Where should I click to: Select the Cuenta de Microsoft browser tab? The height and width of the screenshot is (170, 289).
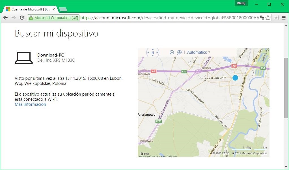29,9
